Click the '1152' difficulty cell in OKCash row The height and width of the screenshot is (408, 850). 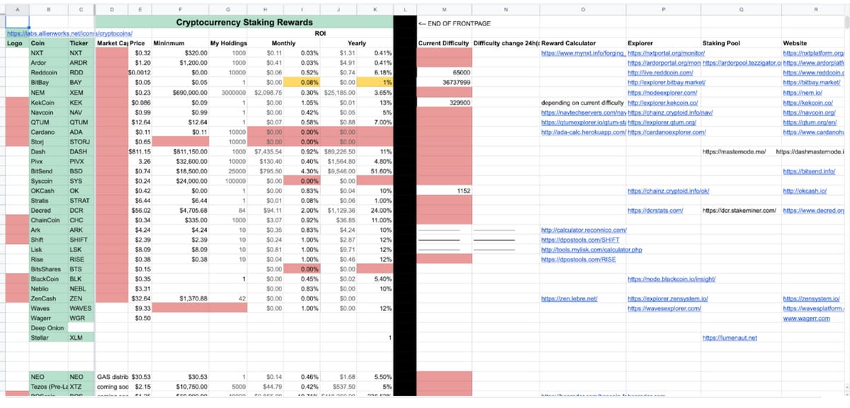click(444, 191)
